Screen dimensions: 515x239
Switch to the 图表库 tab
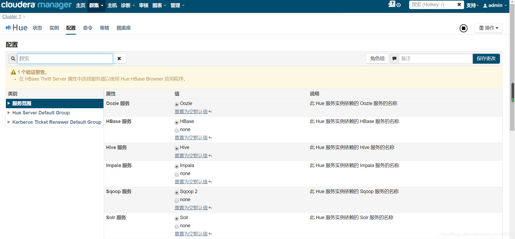(124, 28)
